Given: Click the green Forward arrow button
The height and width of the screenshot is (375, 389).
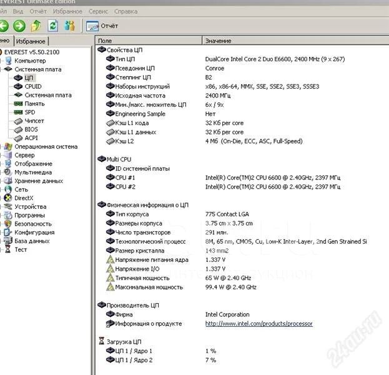Looking at the screenshot, I should pos(19,26).
